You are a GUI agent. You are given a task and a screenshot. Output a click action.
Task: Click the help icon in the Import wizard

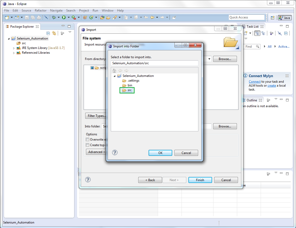pyautogui.click(x=88, y=180)
